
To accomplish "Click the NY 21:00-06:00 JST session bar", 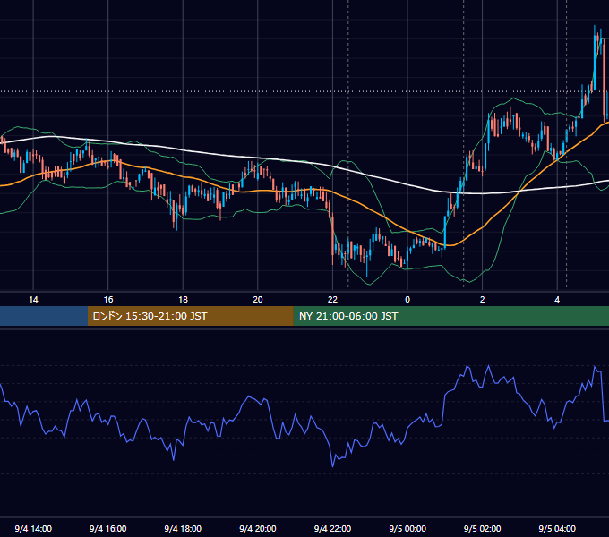I will point(450,316).
